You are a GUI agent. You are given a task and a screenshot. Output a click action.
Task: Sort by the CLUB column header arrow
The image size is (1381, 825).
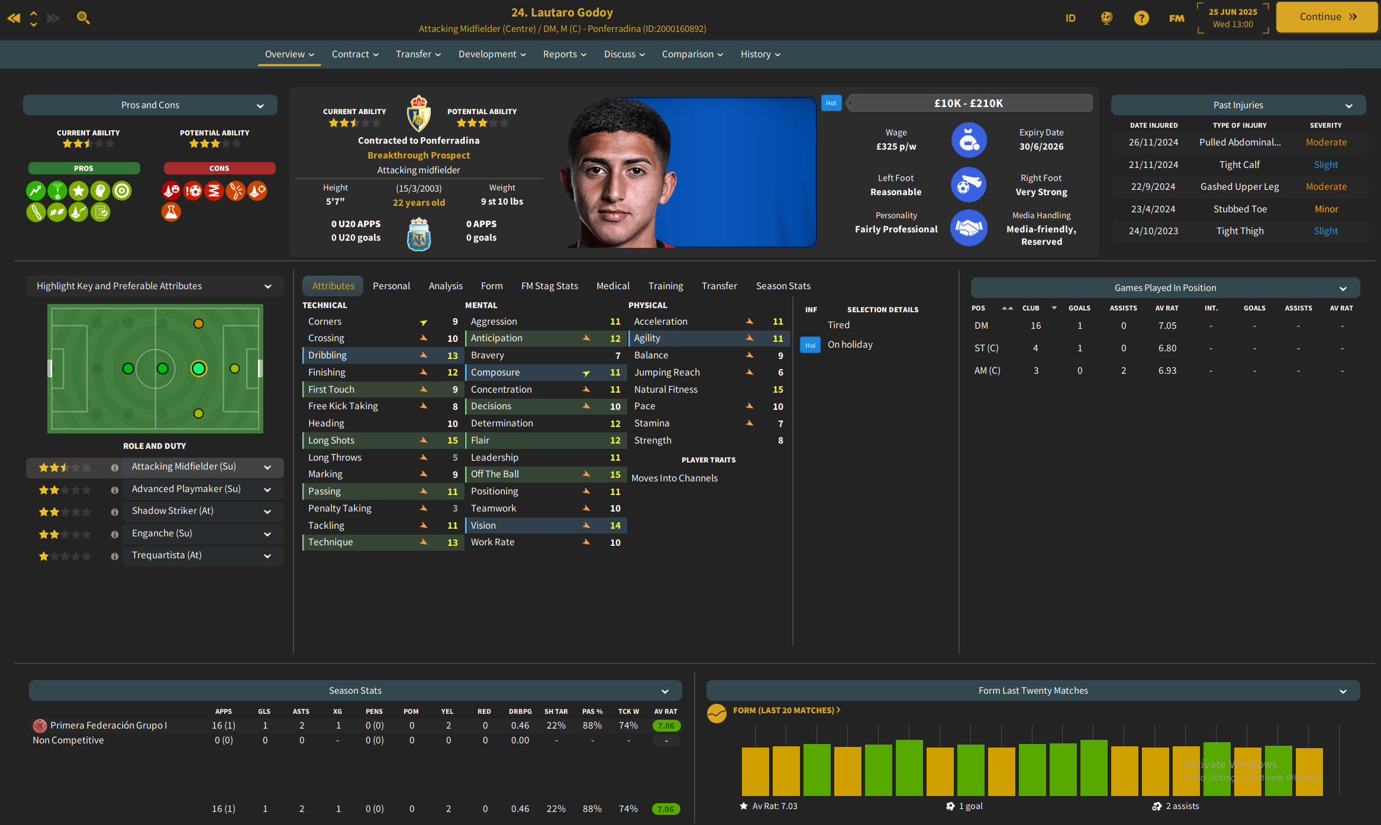1054,308
